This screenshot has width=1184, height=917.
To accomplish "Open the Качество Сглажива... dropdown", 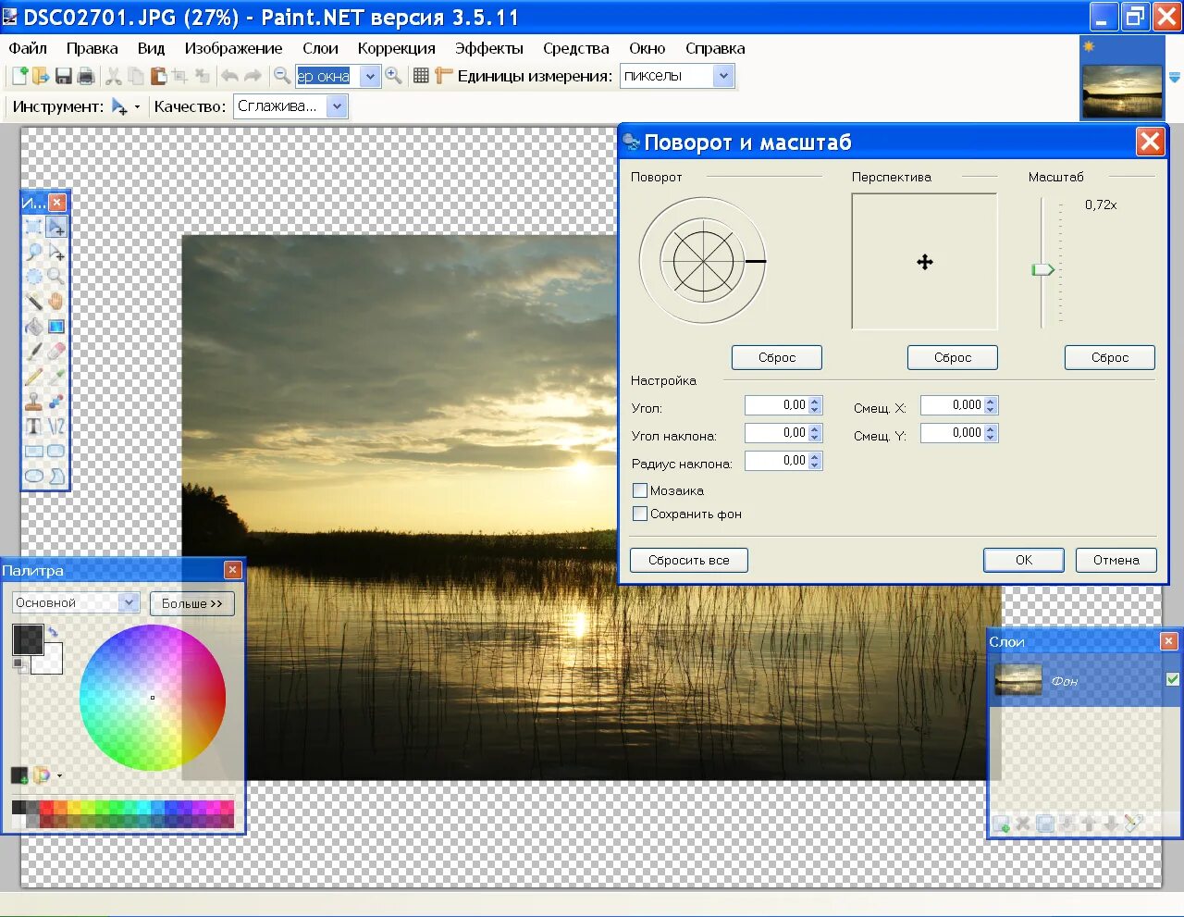I will [338, 106].
